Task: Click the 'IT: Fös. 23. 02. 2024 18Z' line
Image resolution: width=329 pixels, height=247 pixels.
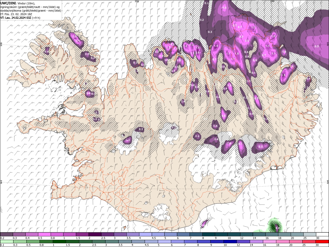Action: pyautogui.click(x=16, y=14)
